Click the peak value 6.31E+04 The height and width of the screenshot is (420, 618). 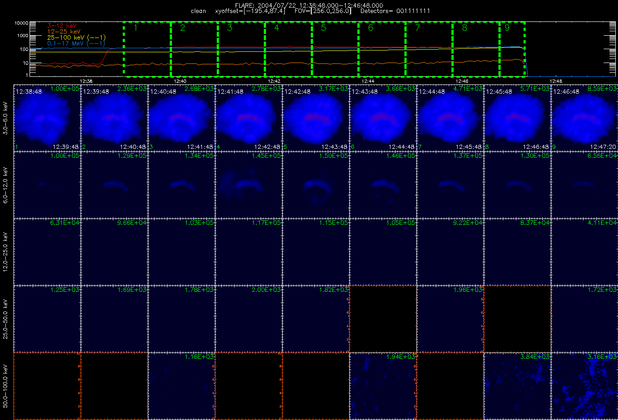coord(65,223)
